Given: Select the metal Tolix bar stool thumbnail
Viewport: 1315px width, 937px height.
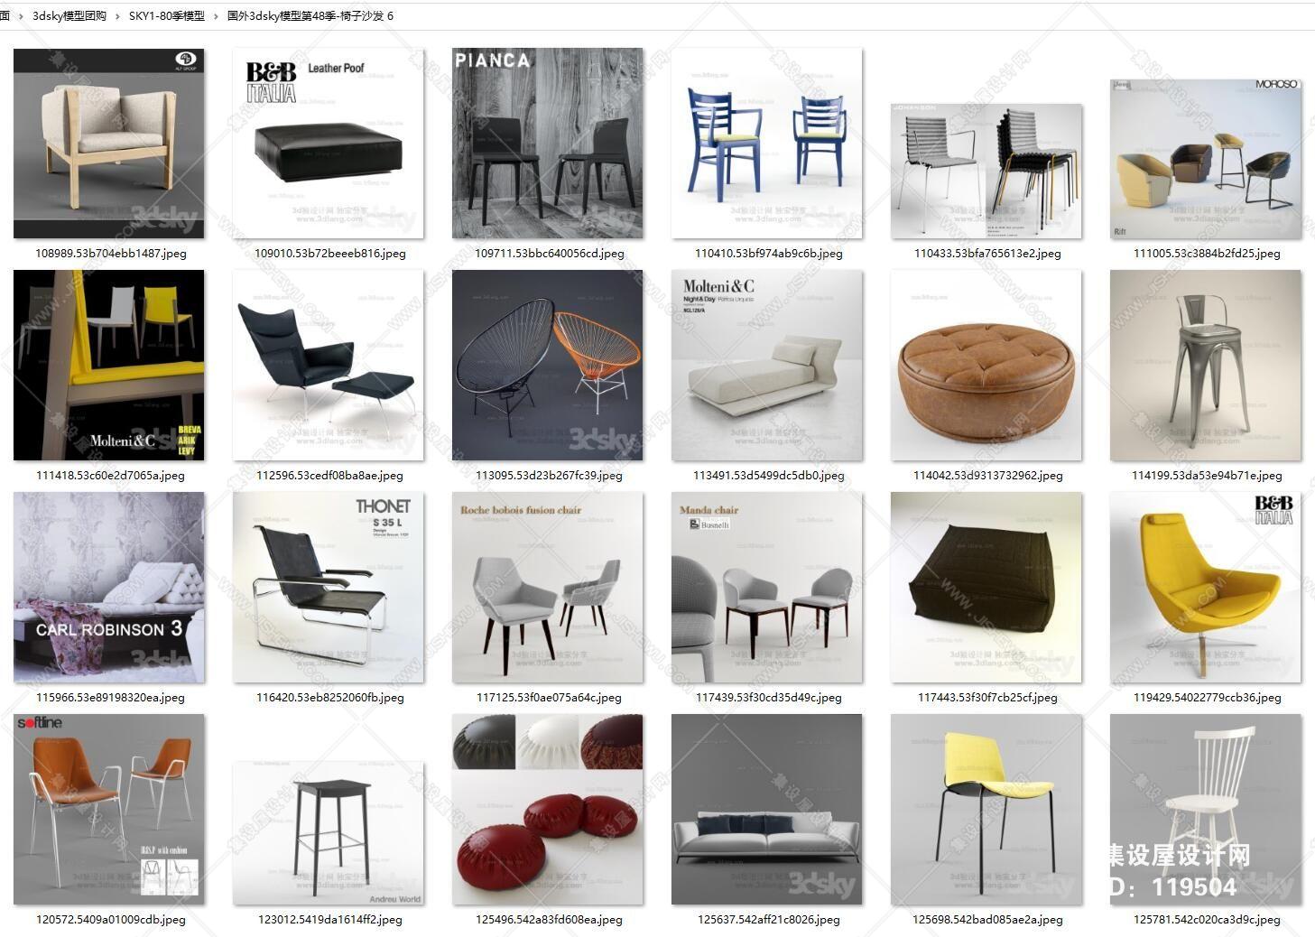Looking at the screenshot, I should 1206,366.
